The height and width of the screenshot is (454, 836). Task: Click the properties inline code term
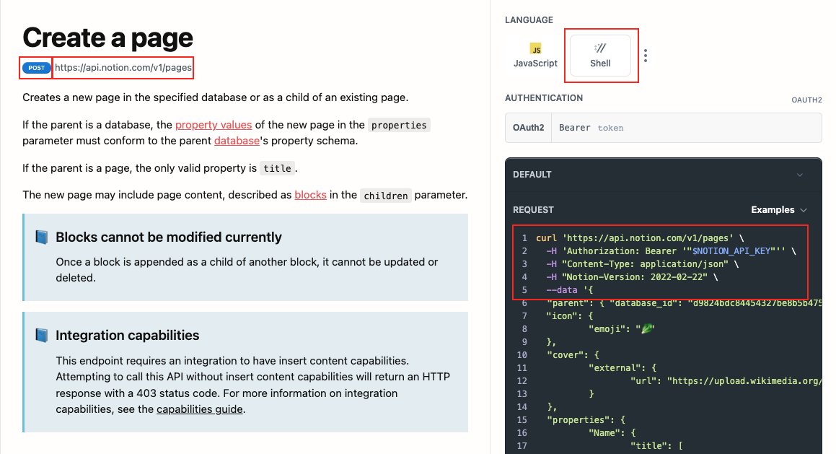(399, 125)
